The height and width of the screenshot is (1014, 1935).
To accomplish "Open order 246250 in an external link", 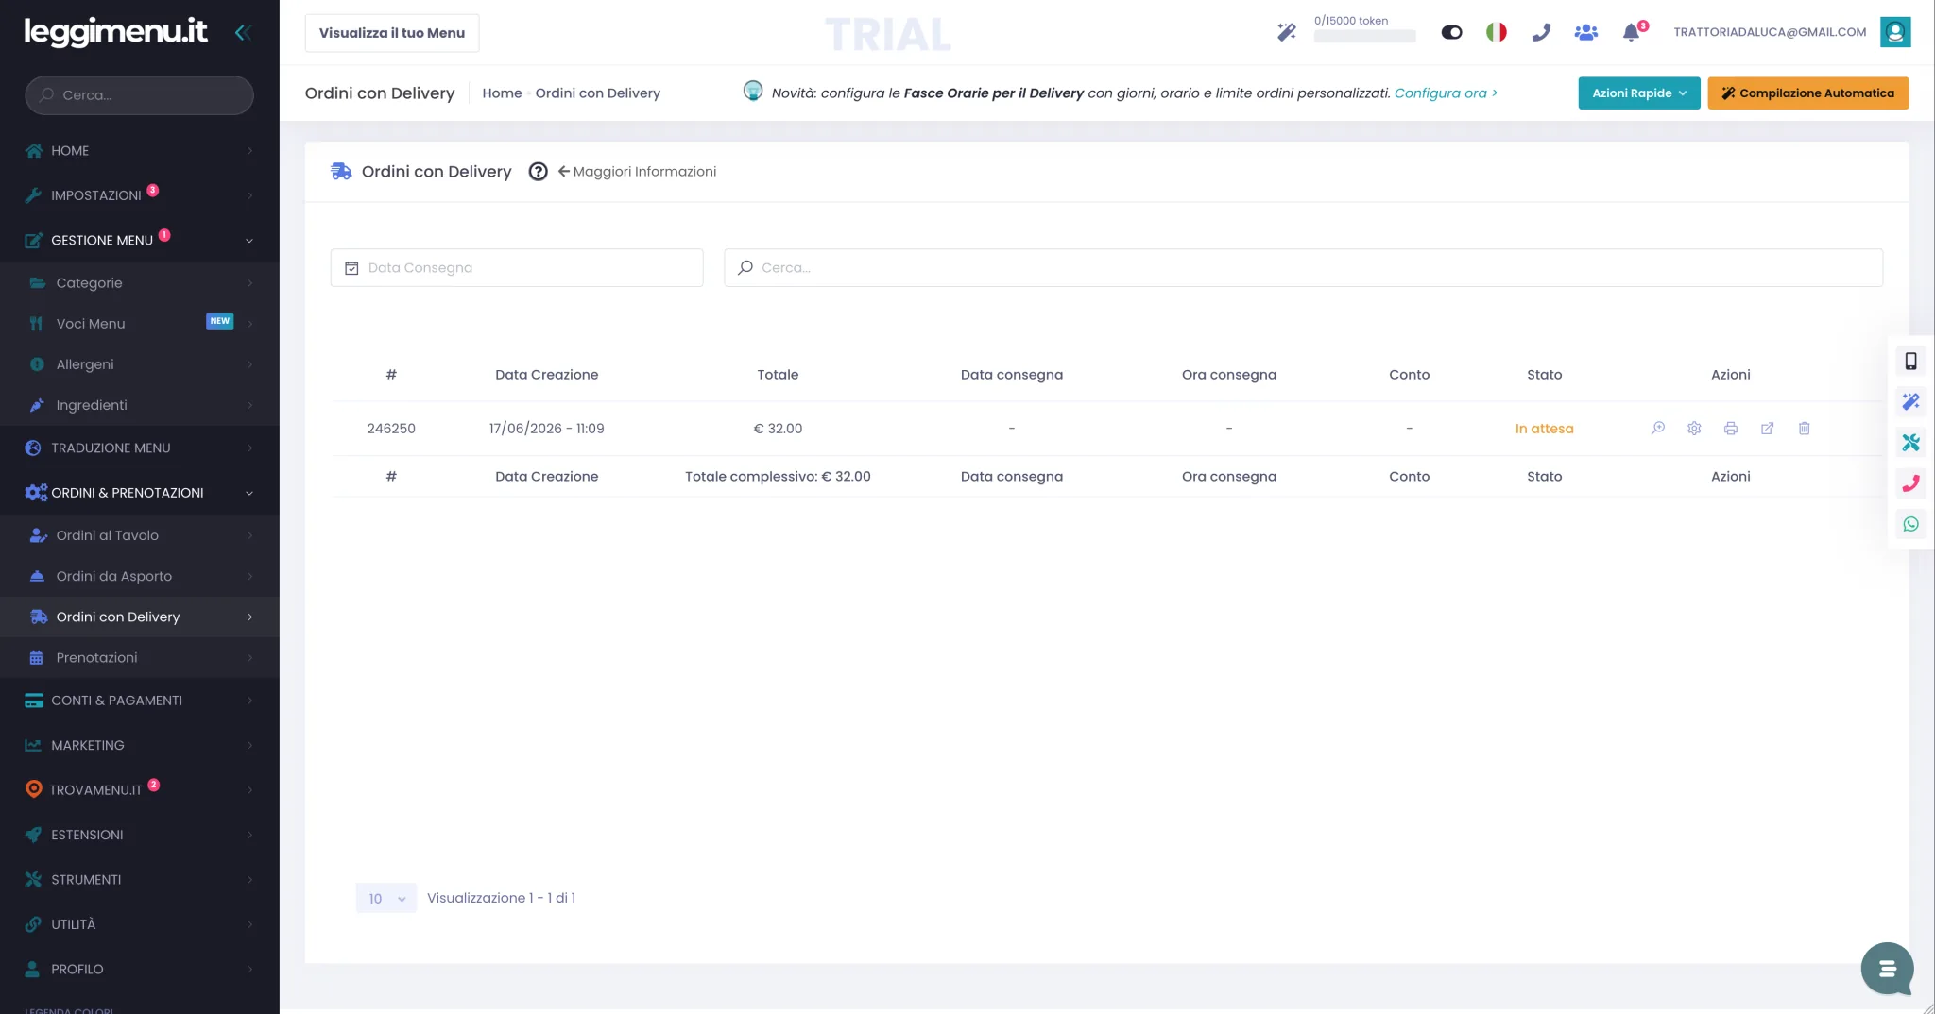I will tap(1767, 429).
